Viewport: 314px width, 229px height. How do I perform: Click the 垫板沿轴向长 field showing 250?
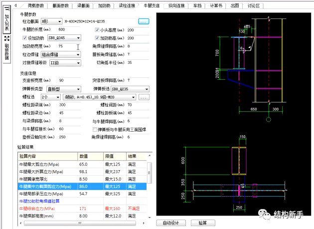pyautogui.click(x=69, y=137)
